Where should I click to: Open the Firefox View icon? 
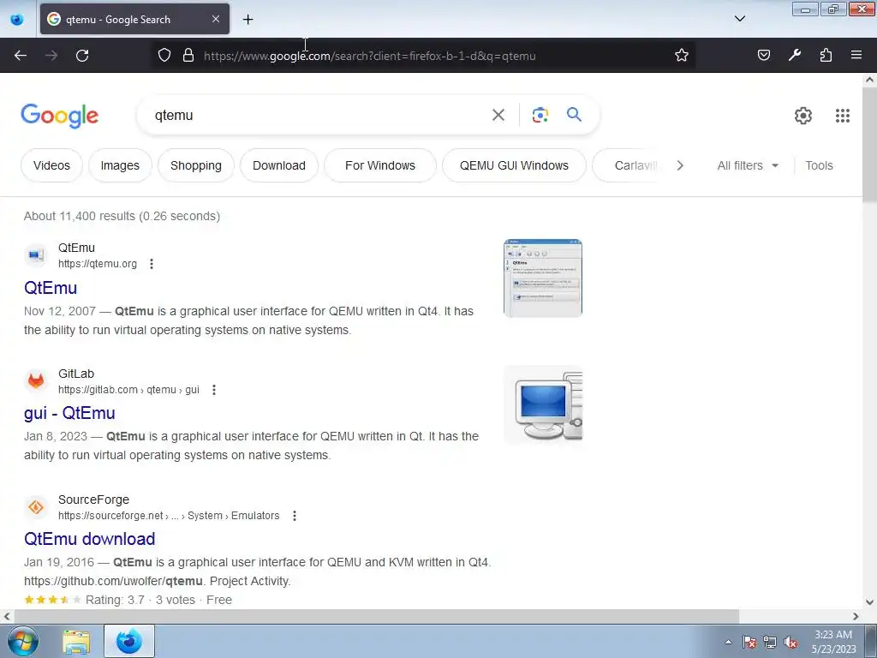coord(17,20)
